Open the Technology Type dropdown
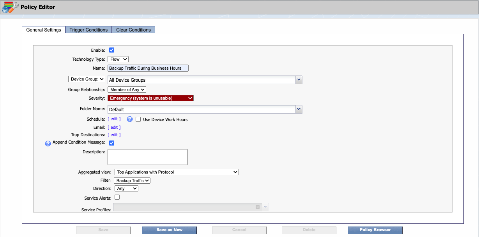This screenshot has width=479, height=237. 118,60
